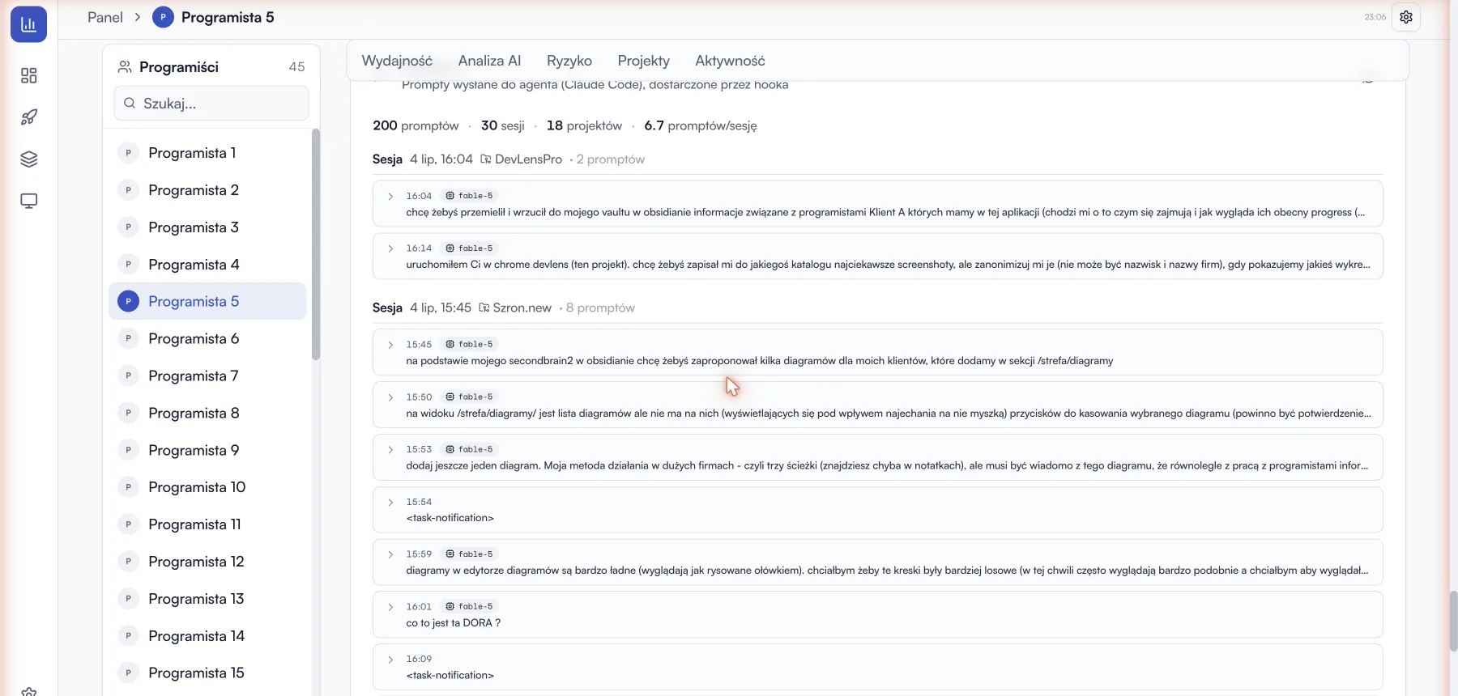This screenshot has width=1458, height=696.
Task: Expand the 15:53 prompt entry
Action: click(x=390, y=450)
